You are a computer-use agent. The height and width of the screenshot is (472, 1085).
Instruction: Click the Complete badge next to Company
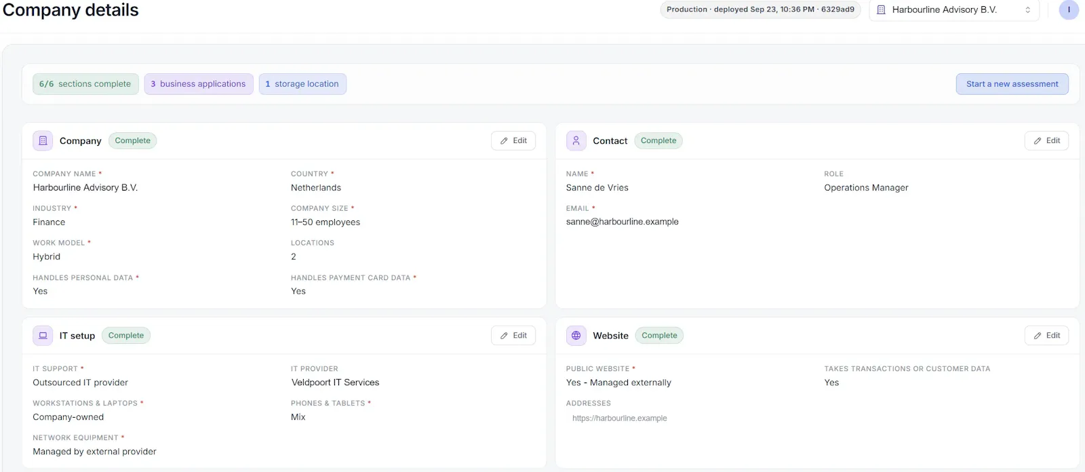click(x=132, y=140)
